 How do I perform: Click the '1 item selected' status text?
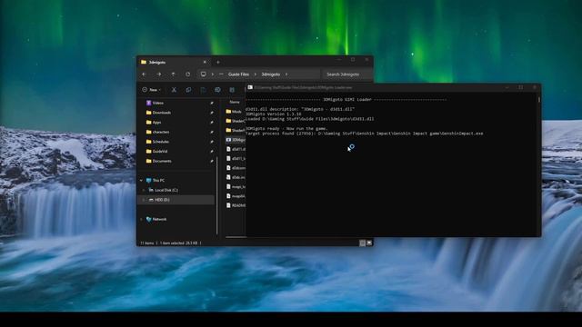(178, 243)
